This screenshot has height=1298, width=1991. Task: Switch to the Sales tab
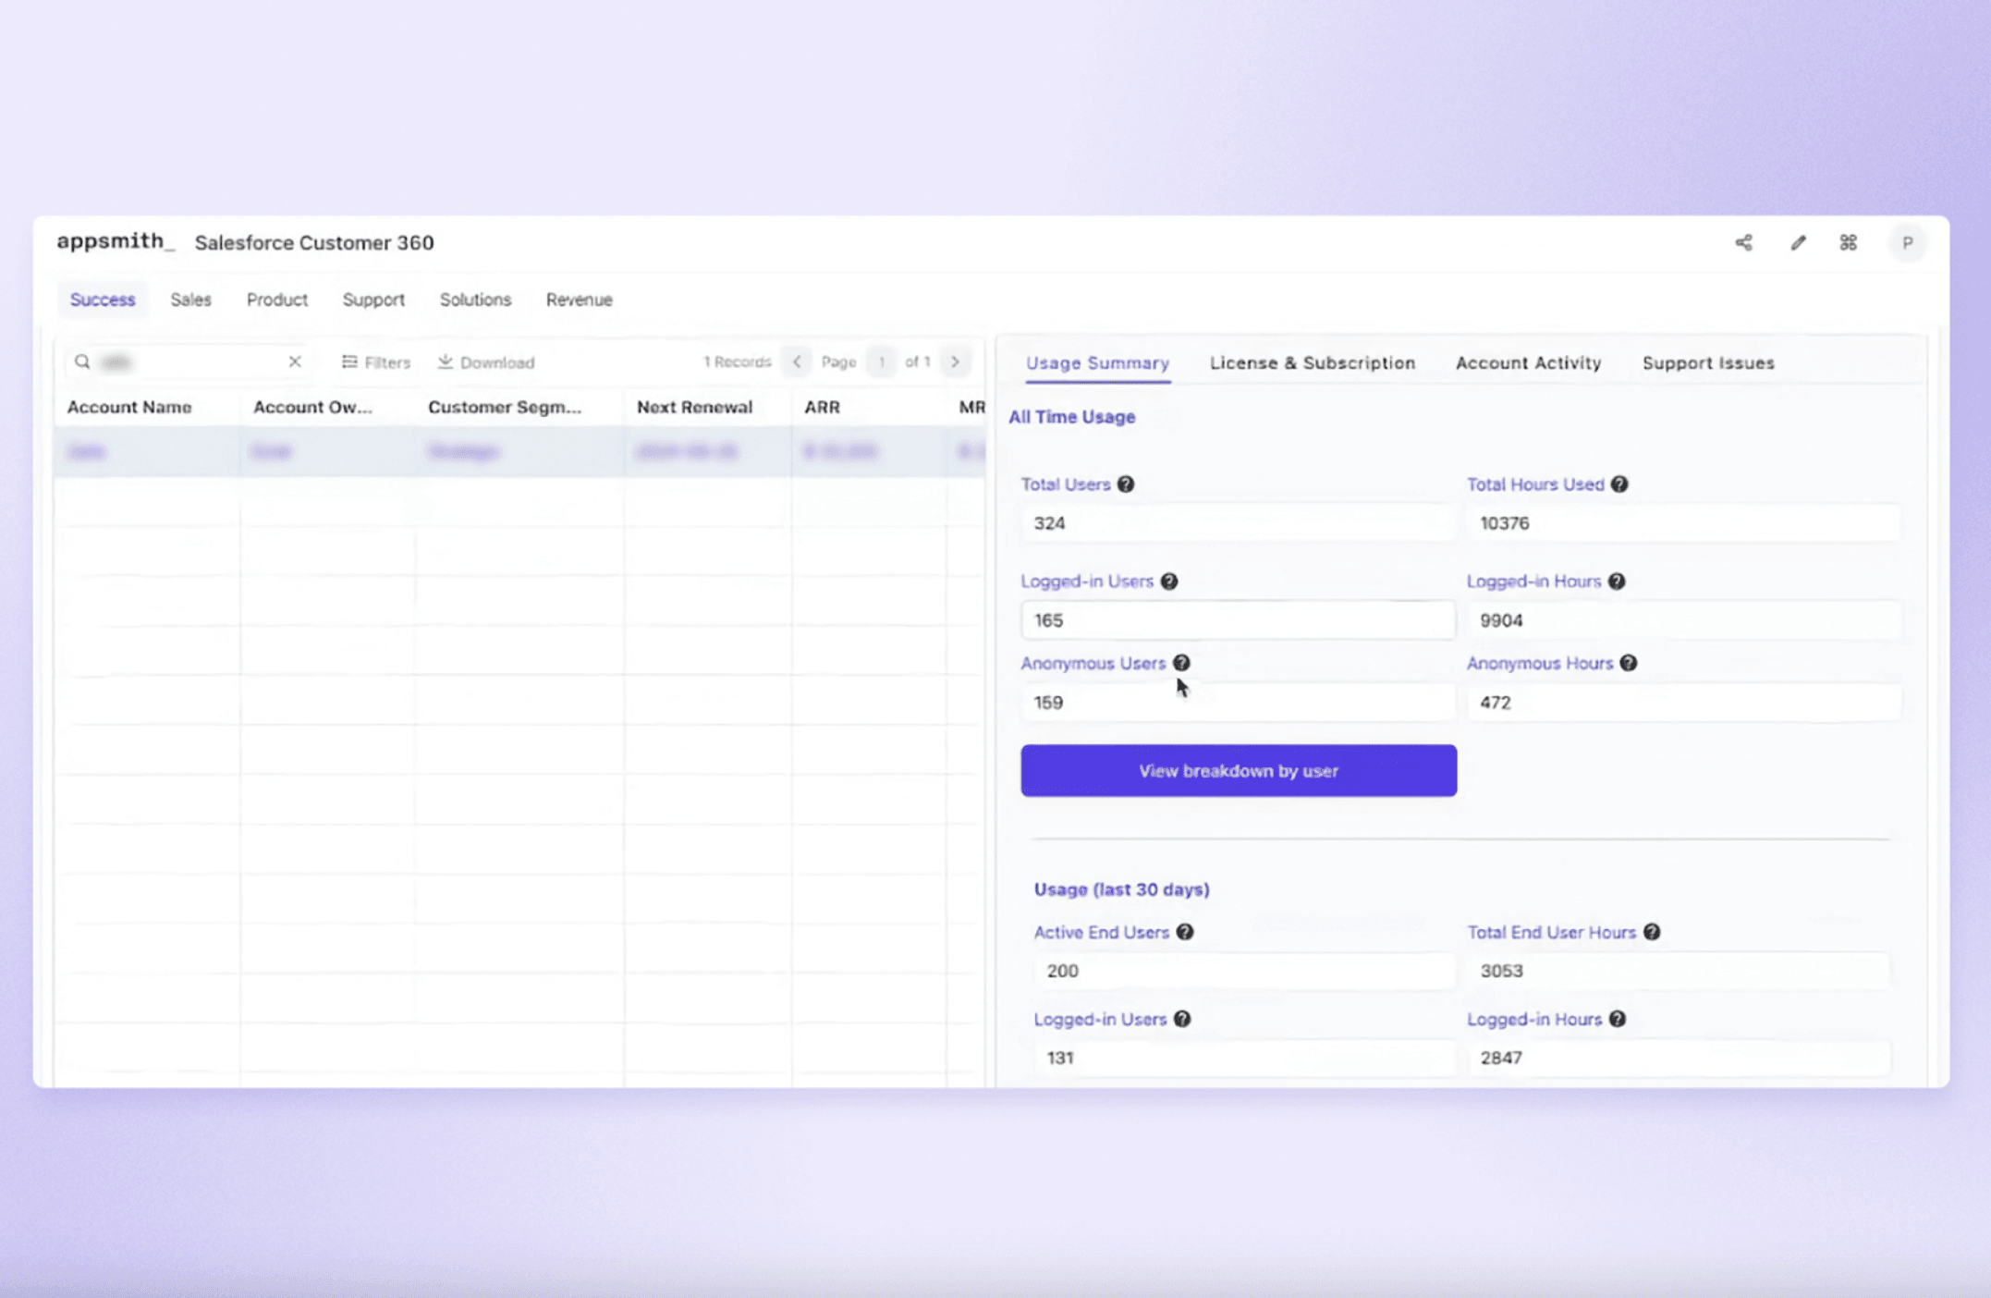pos(190,300)
